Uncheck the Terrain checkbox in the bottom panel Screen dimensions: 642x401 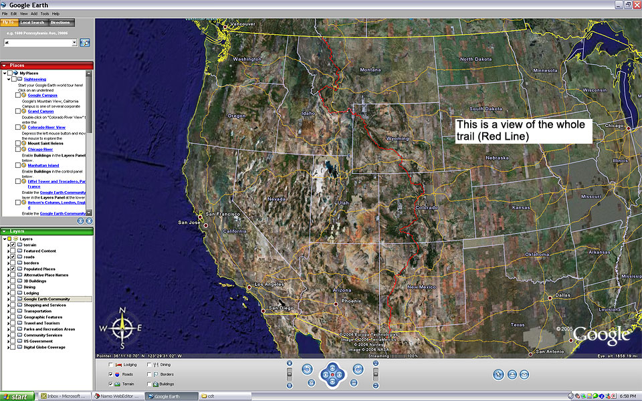coord(110,384)
